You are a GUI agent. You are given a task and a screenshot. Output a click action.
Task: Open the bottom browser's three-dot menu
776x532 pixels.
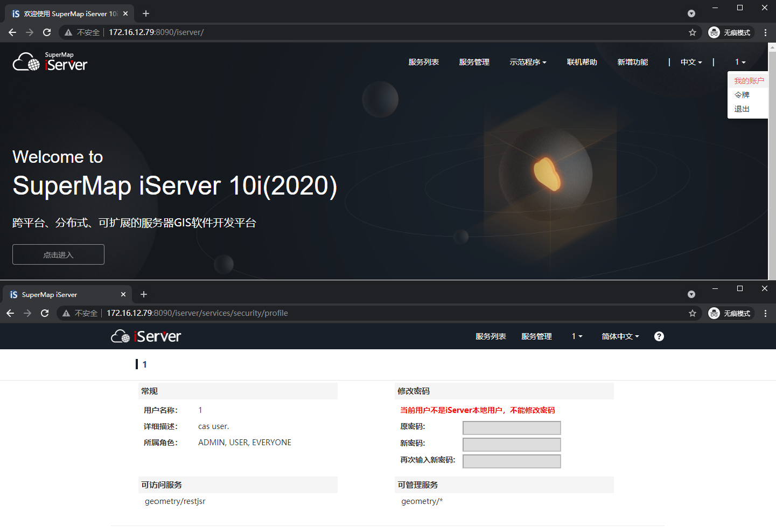pos(765,313)
